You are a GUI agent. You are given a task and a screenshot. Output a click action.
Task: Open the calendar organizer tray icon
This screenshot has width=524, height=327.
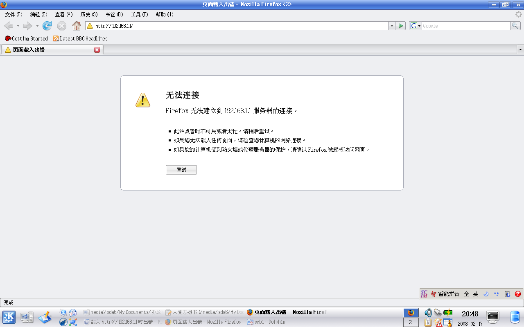click(448, 323)
